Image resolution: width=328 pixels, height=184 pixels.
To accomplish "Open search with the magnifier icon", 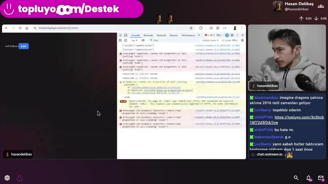I will [x=296, y=178].
